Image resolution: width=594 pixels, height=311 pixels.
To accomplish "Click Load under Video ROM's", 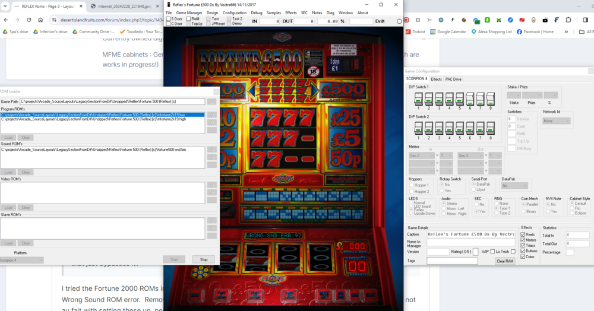I will pyautogui.click(x=8, y=208).
